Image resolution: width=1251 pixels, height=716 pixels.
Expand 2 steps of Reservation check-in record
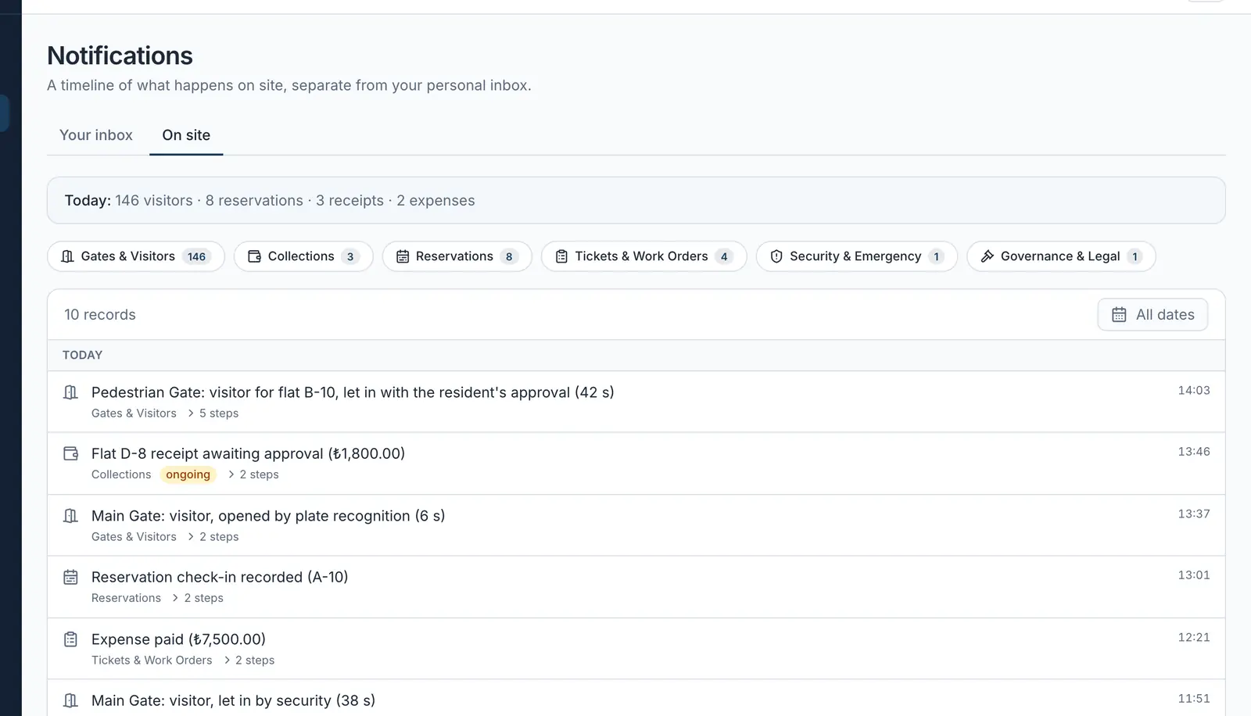[x=198, y=598]
